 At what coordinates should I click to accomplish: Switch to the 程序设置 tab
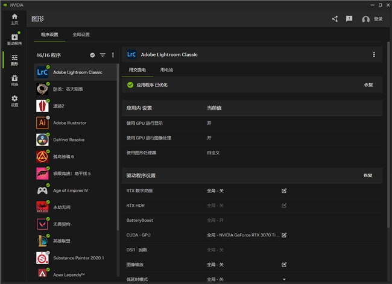pyautogui.click(x=49, y=34)
